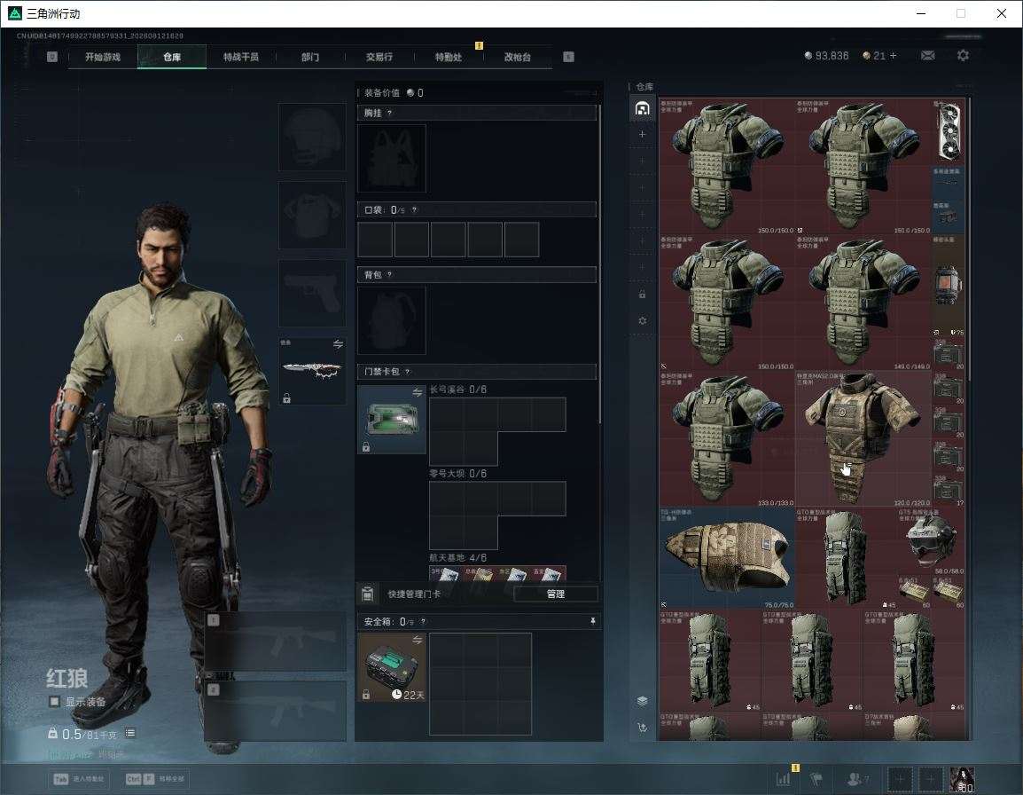This screenshot has height=795, width=1023.
Task: Select the safe box item showing 22天
Action: point(392,667)
